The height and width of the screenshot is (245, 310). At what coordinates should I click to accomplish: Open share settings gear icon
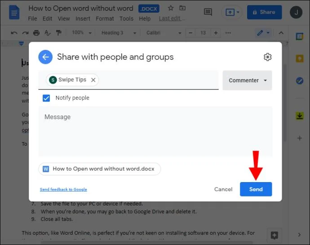267,57
